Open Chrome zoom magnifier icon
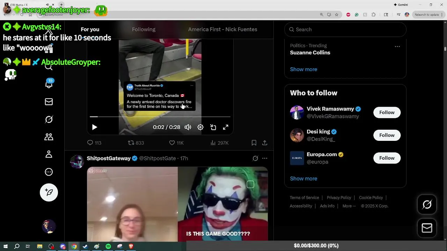This screenshot has width=447, height=251. pos(322,15)
